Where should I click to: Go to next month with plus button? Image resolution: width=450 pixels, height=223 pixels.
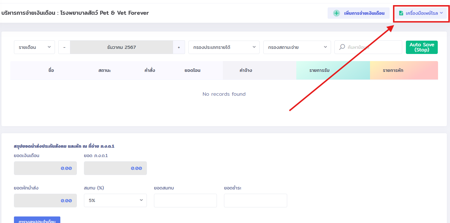[179, 47]
